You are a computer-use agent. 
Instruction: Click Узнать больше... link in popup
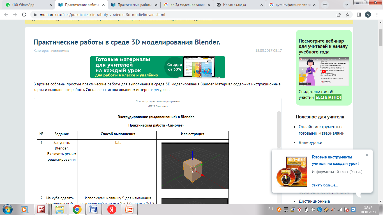coord(325,185)
